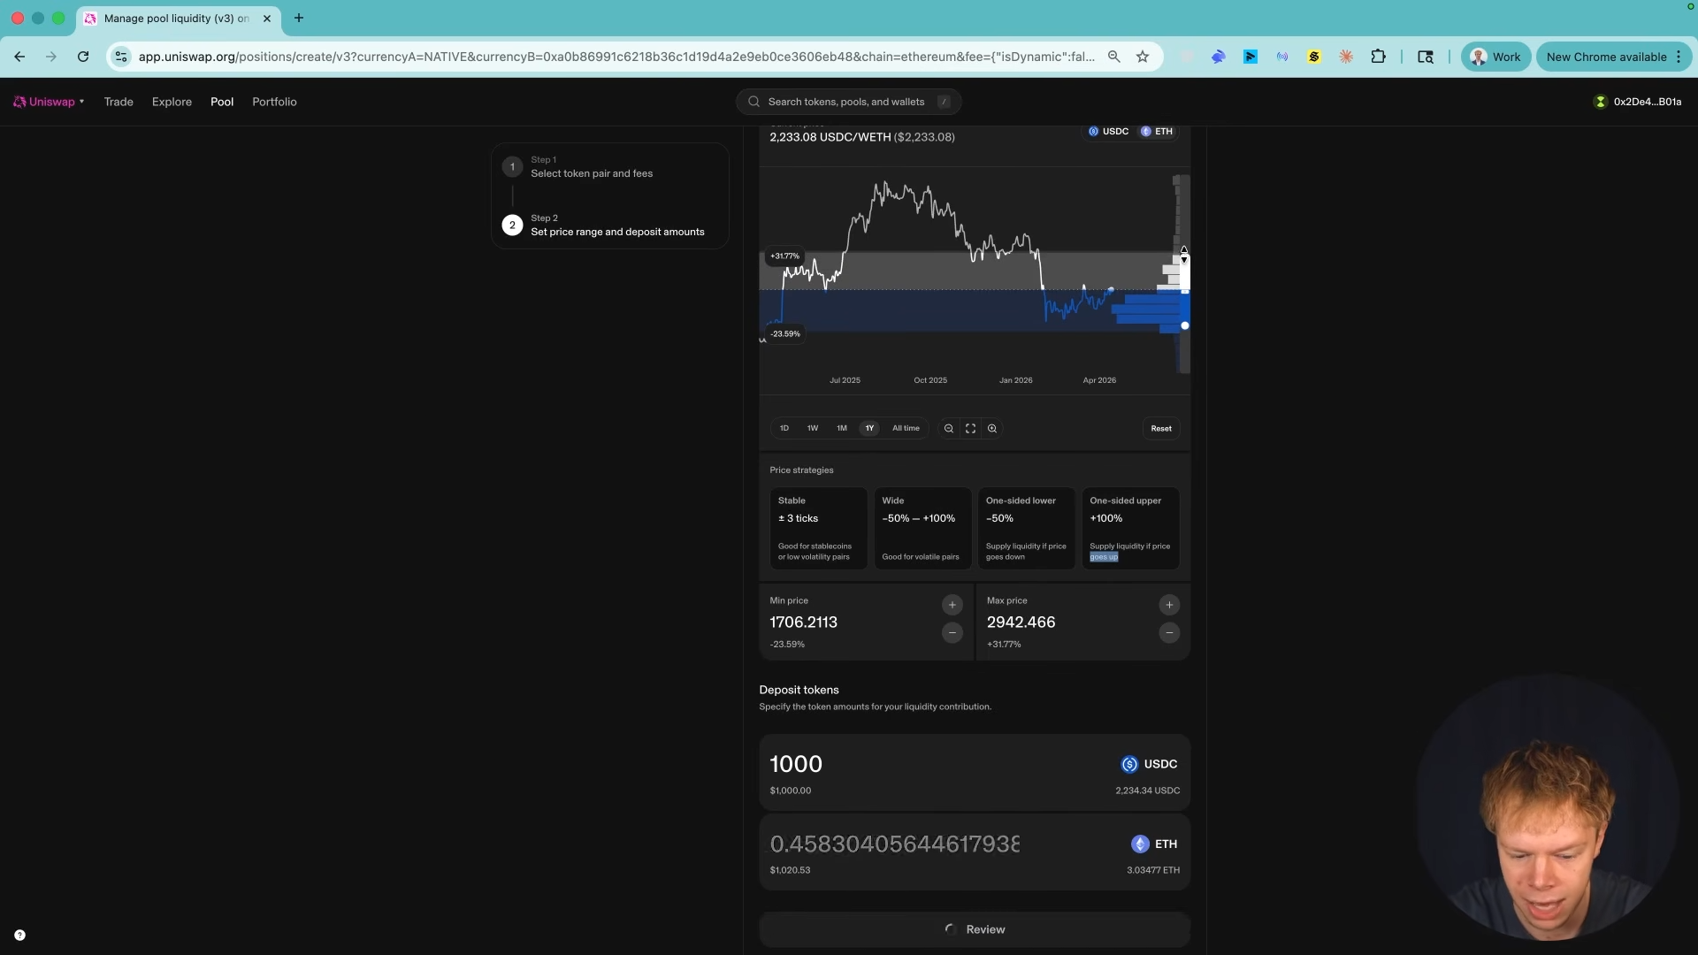This screenshot has height=955, width=1698.
Task: Open the Pool section
Action: [x=222, y=102]
